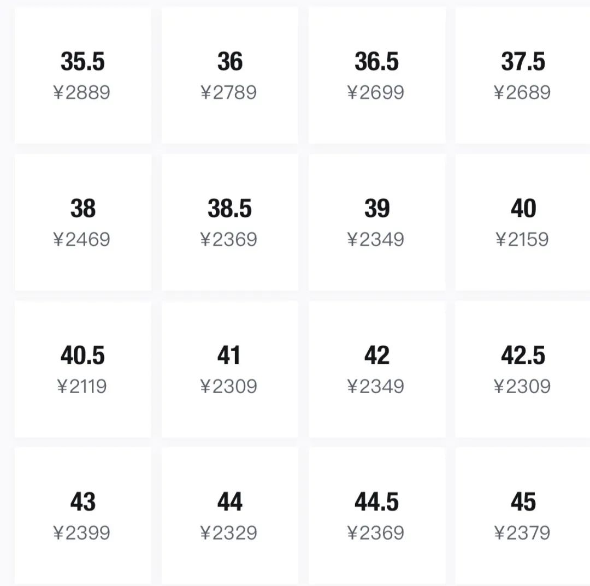
Task: Select the size 41 tile
Action: click(x=229, y=369)
